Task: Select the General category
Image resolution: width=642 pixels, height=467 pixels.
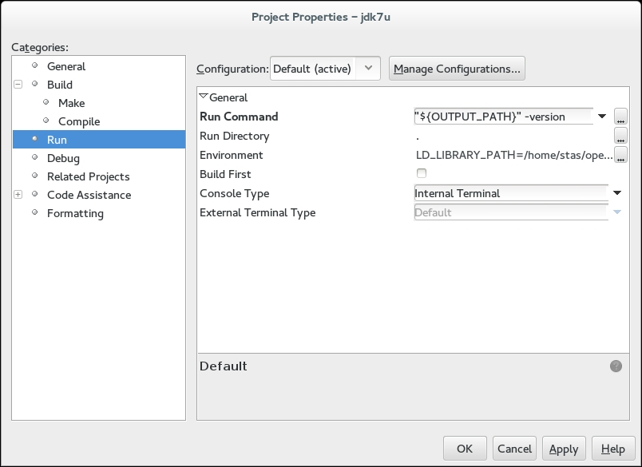Action: click(x=65, y=66)
